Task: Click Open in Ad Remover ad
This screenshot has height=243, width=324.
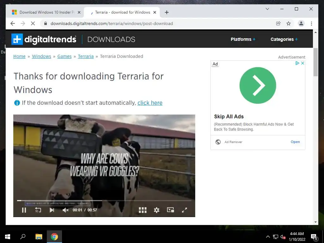Action: tap(295, 142)
